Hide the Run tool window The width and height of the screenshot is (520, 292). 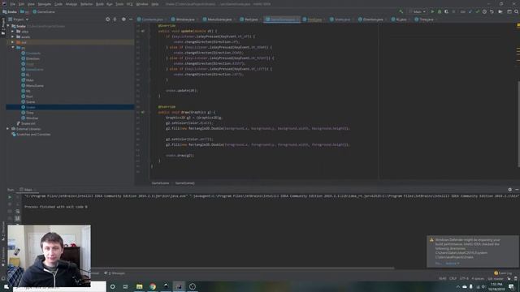tap(517, 189)
